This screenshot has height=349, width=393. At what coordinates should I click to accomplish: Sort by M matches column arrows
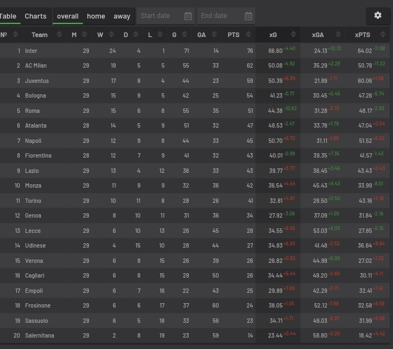[84, 34]
